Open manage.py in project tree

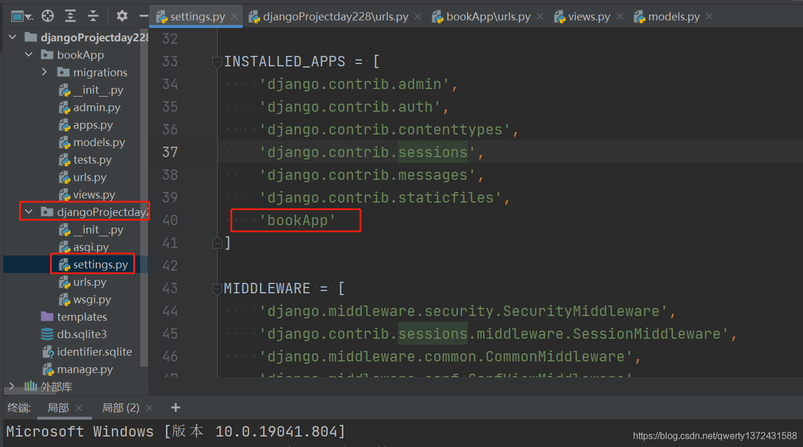click(85, 370)
